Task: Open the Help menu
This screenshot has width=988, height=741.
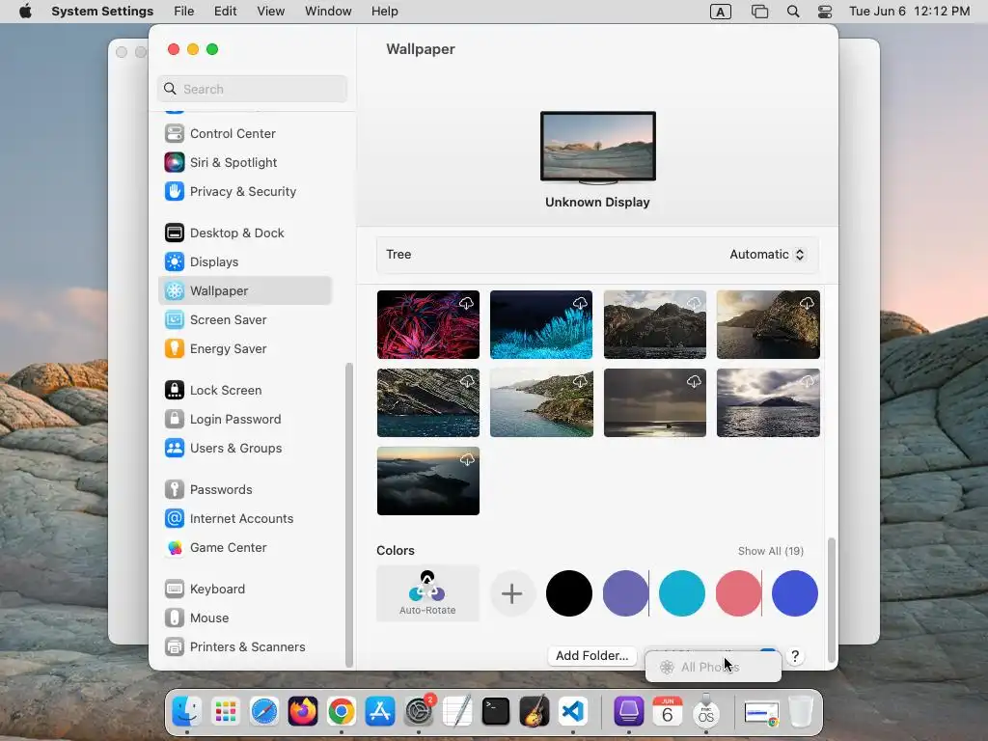Action: pyautogui.click(x=384, y=12)
